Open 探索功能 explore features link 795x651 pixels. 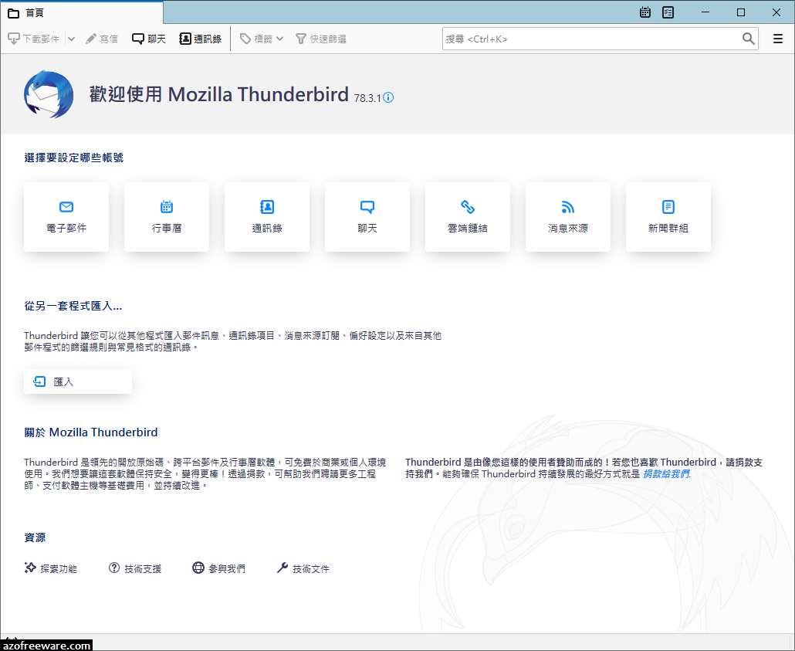51,569
